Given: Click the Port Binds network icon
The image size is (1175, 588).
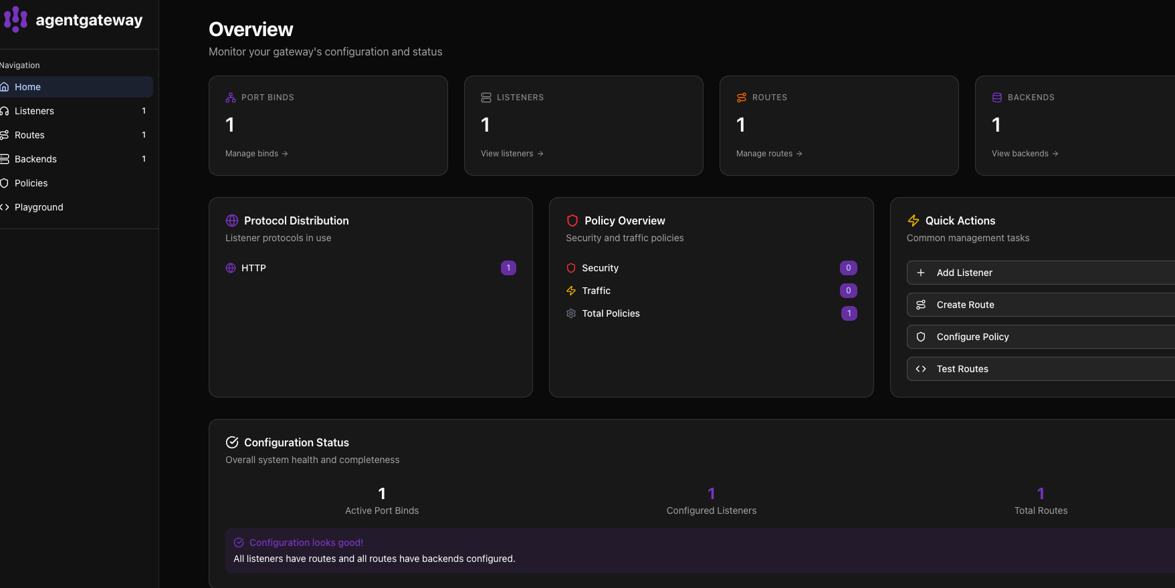Looking at the screenshot, I should pyautogui.click(x=231, y=98).
